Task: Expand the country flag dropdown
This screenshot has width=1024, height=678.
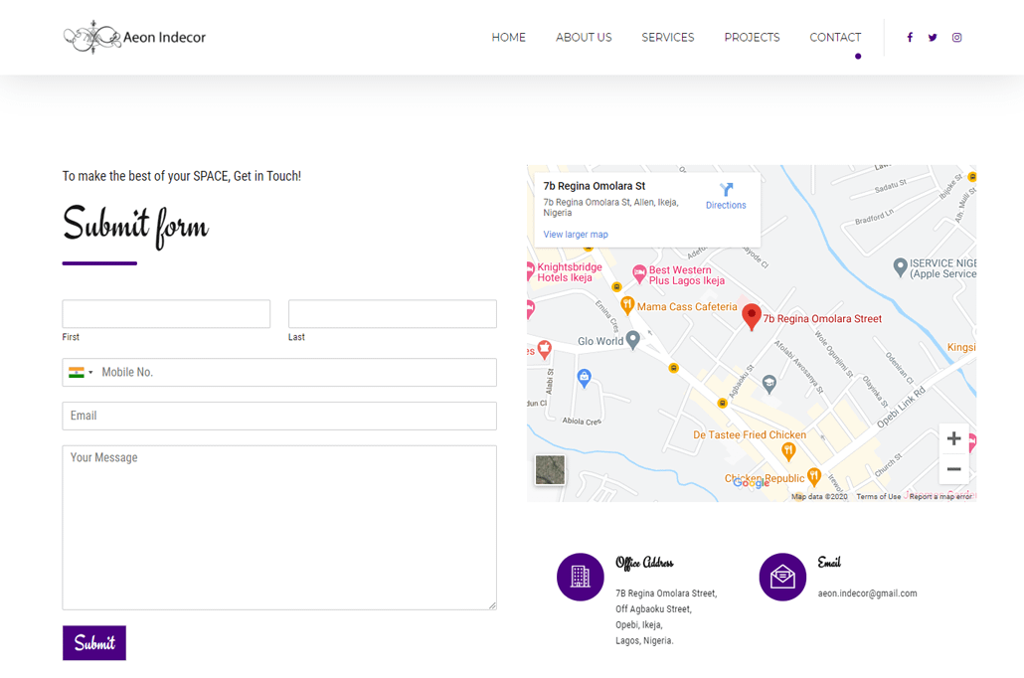Action: 81,373
